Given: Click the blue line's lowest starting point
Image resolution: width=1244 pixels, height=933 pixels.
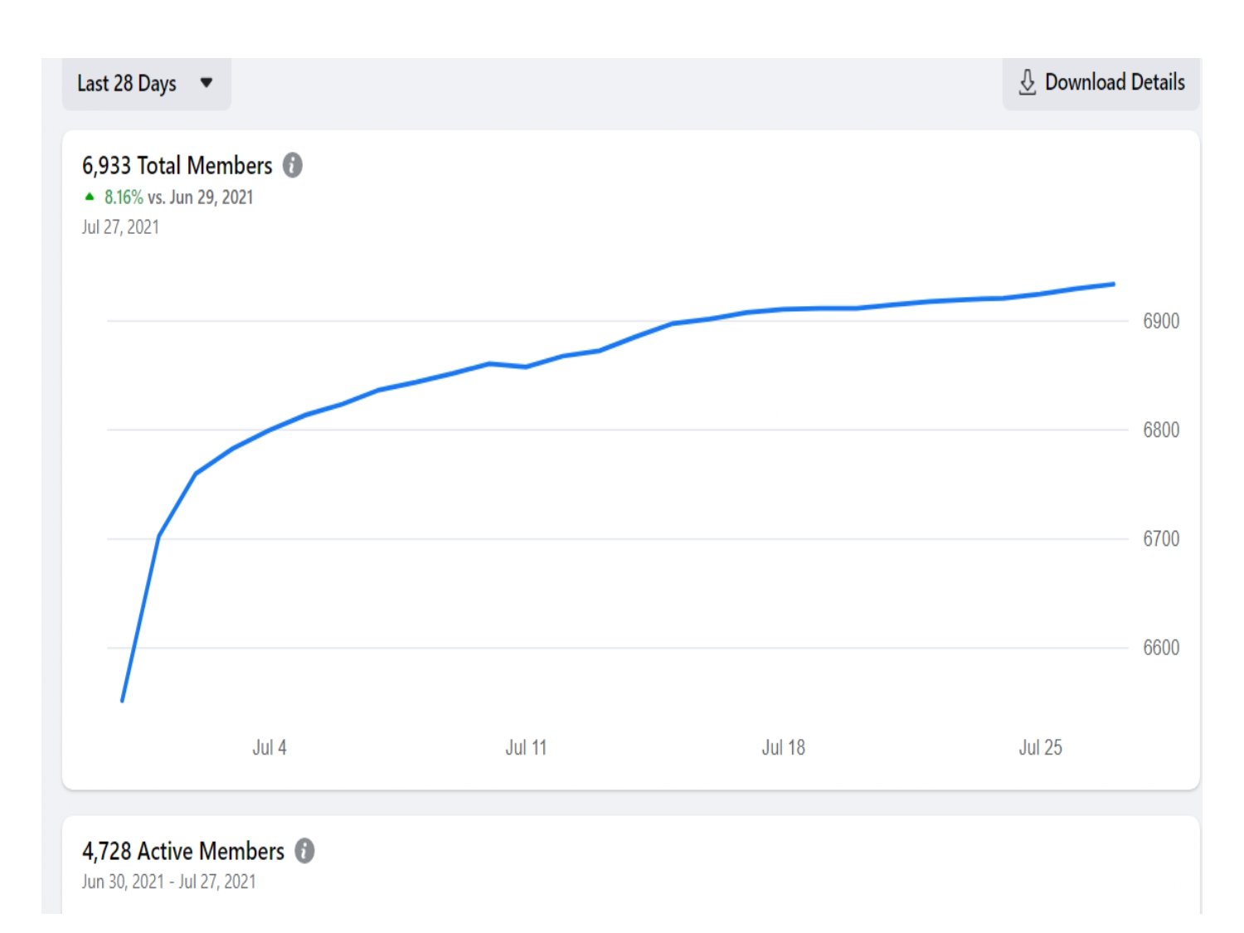Looking at the screenshot, I should 123,701.
